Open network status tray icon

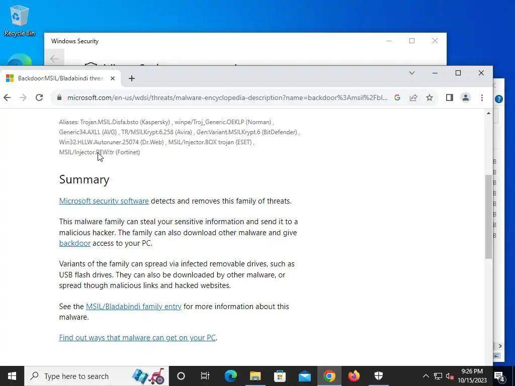click(438, 376)
